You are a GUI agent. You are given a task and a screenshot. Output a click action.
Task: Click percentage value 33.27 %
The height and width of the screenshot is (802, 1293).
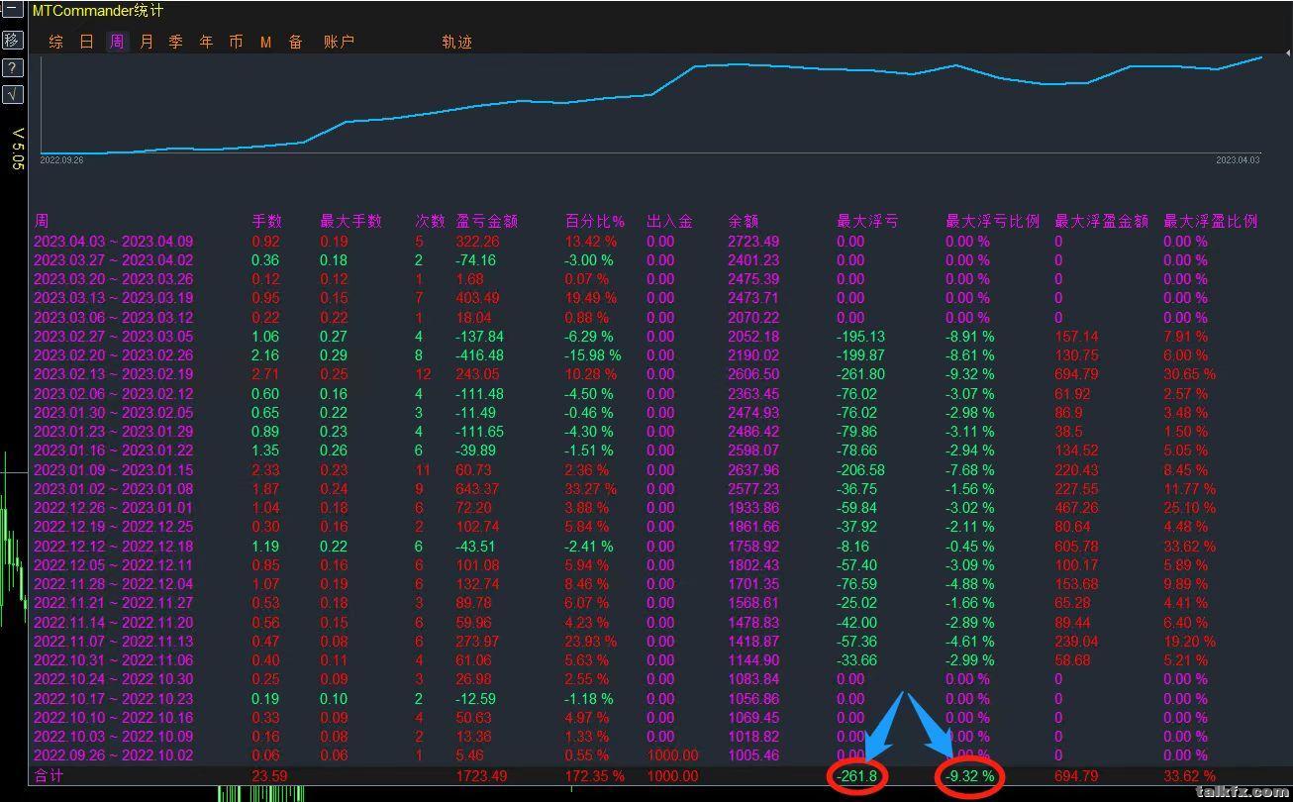click(x=591, y=488)
